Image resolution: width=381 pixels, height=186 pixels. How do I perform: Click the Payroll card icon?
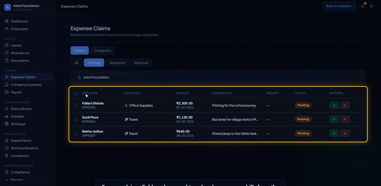(x=7, y=92)
